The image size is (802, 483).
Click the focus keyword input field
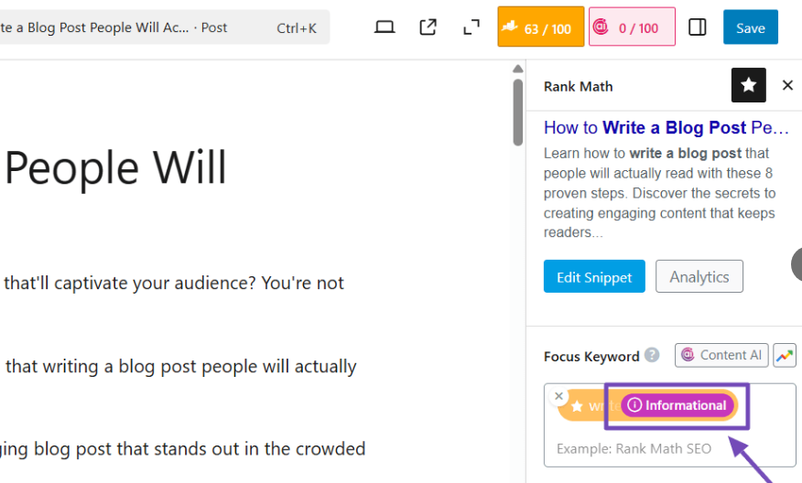[x=668, y=449]
